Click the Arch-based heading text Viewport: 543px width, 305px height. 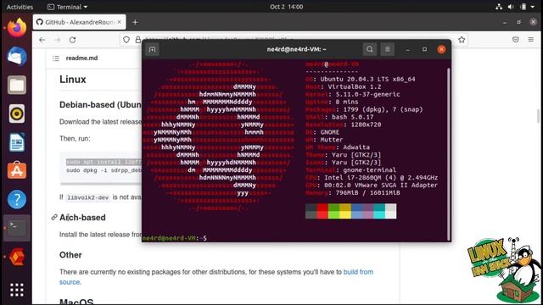[82, 218]
